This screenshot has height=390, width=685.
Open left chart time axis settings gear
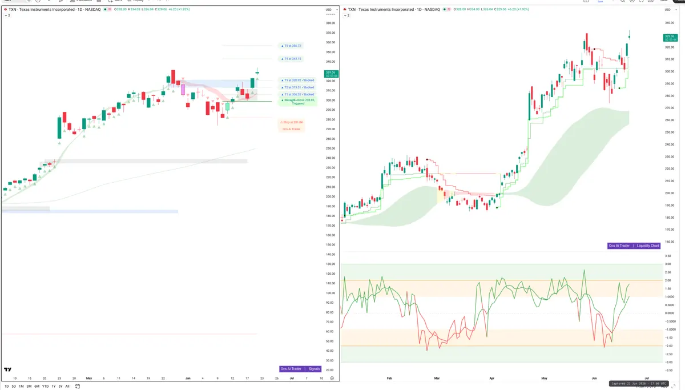tap(332, 378)
